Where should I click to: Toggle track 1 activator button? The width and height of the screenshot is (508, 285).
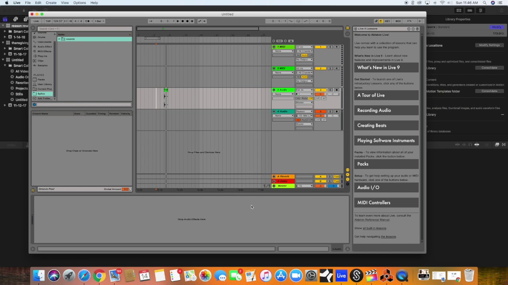[x=321, y=47]
